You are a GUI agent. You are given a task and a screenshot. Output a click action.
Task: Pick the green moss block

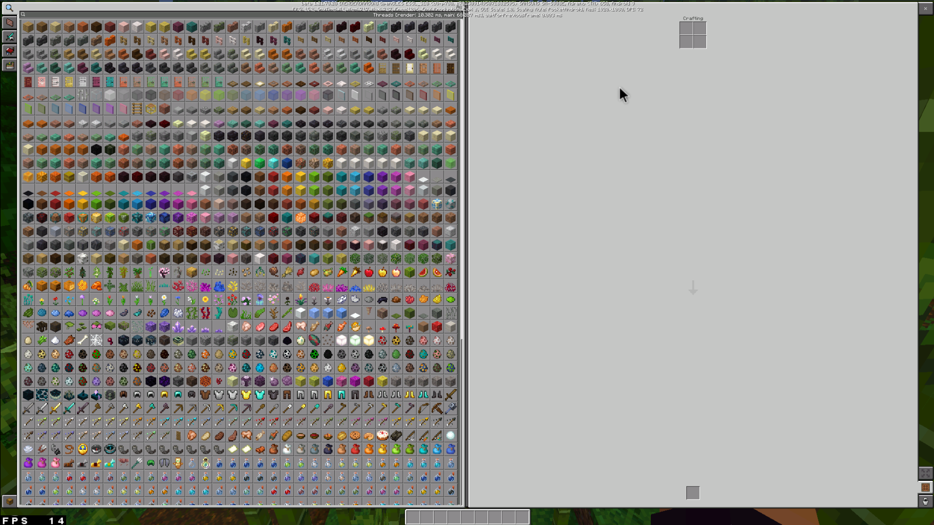[x=410, y=313]
